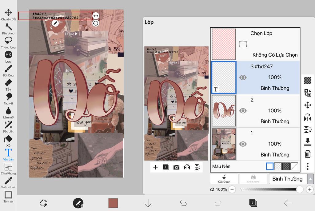
Task: Click layer 1 blend mode text Bình Thường
Action: (x=275, y=155)
